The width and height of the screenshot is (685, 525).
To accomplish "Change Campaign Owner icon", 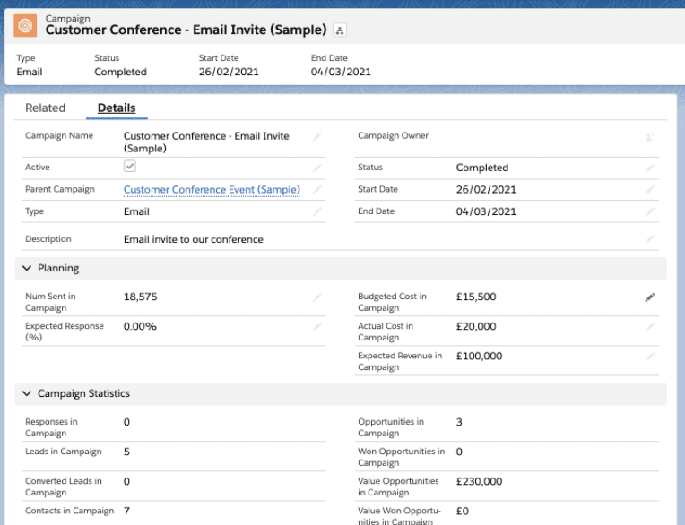I will click(x=650, y=137).
